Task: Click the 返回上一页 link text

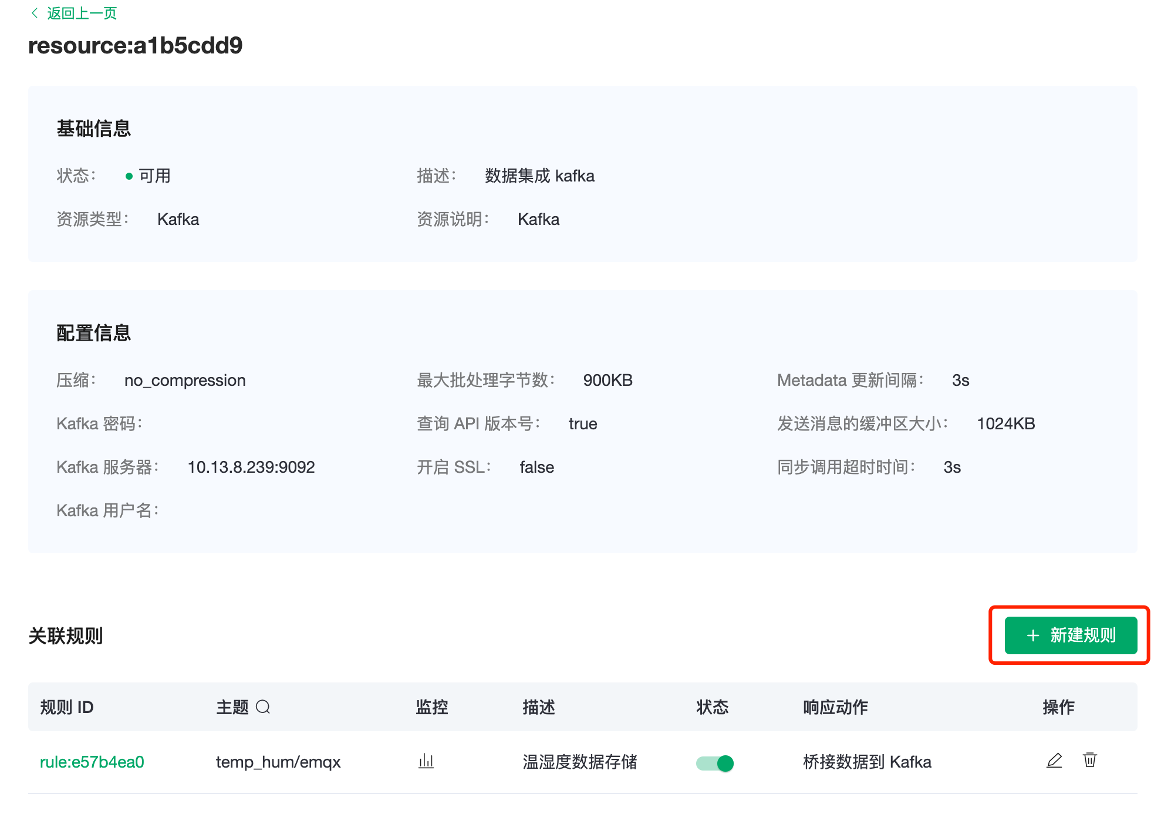Action: tap(82, 13)
